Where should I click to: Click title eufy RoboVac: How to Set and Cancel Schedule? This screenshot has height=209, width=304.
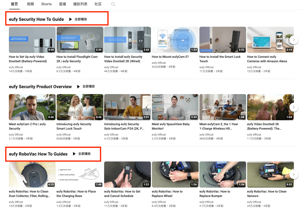click(x=122, y=194)
